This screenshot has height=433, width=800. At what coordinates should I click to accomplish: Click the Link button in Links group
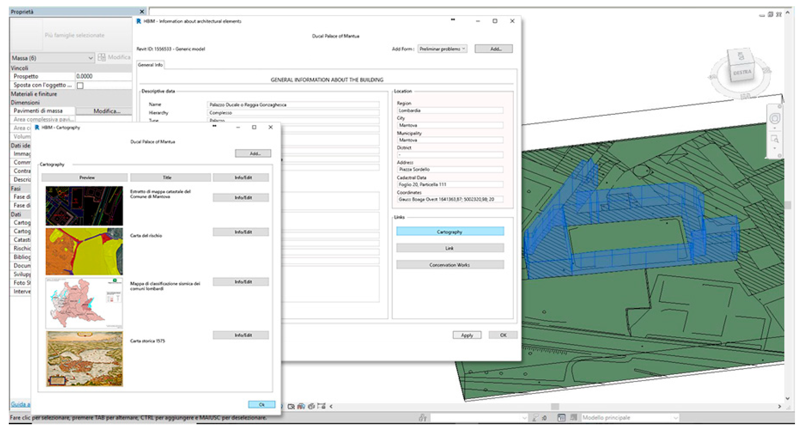450,248
